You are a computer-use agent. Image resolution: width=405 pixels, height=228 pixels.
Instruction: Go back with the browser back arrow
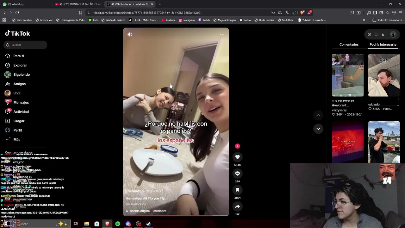(x=4, y=13)
